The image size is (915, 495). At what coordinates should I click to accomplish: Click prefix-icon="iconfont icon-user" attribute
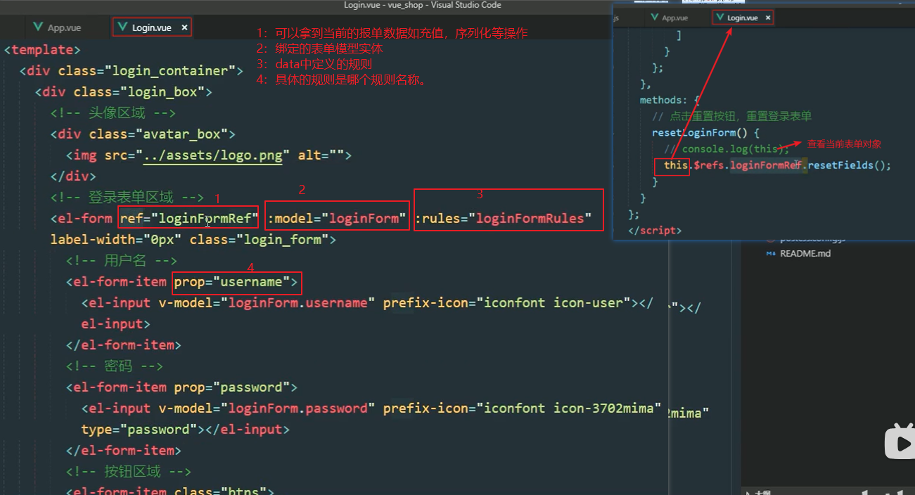click(x=507, y=302)
